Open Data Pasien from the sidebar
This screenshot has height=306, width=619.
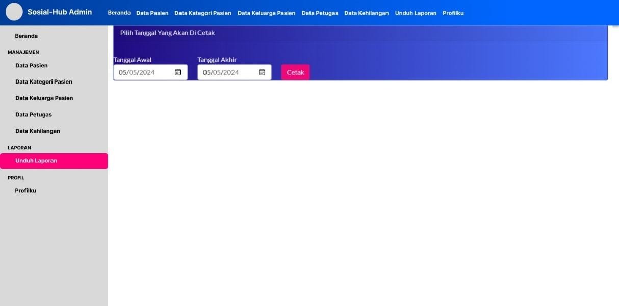click(32, 66)
